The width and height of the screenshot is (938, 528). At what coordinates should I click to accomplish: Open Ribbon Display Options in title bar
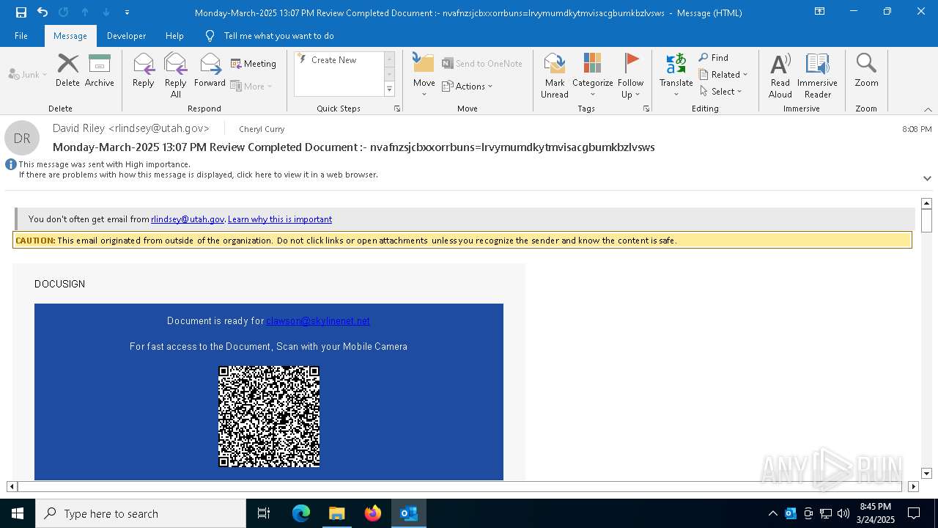[x=820, y=12]
